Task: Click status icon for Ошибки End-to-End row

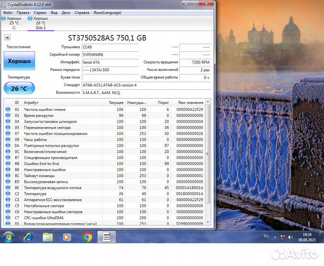Action: (8, 164)
